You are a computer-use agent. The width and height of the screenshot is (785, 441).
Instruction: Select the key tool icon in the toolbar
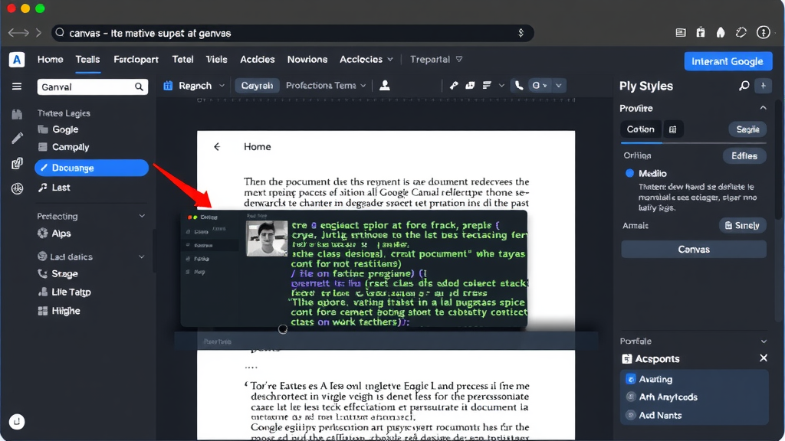pos(455,86)
